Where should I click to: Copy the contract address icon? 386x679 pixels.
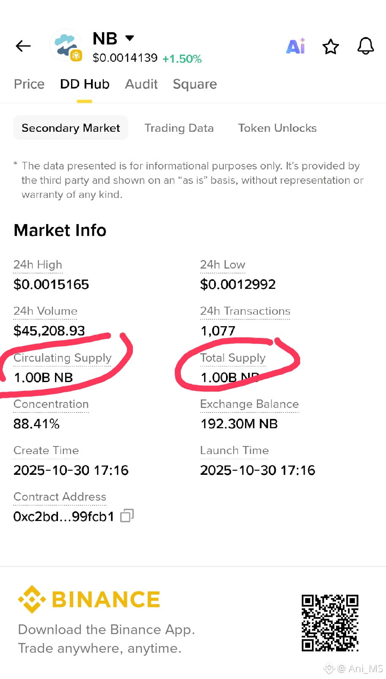point(127,515)
